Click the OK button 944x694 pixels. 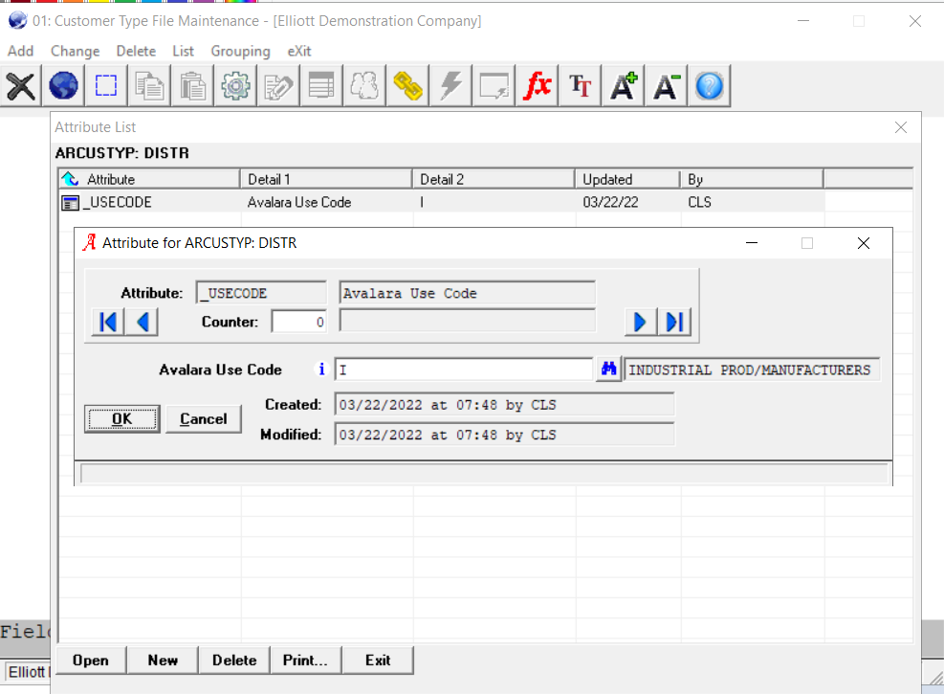(122, 419)
